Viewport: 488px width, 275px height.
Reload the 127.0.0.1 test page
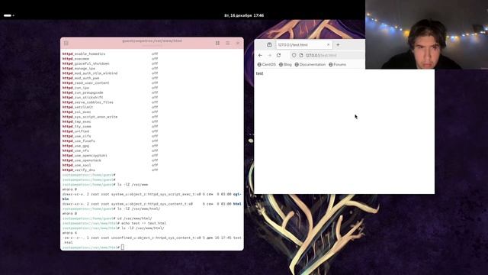tap(278, 55)
